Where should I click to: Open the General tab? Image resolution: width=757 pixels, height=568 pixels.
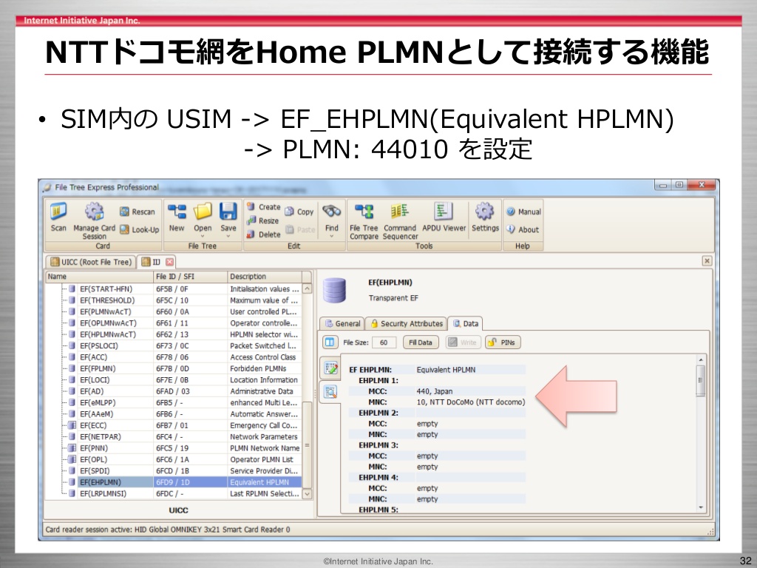pyautogui.click(x=342, y=324)
